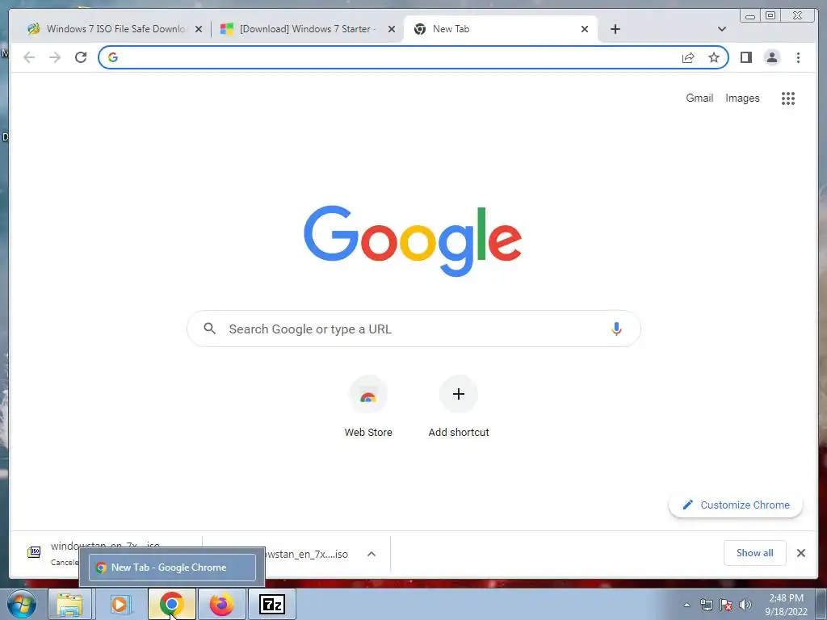Click the Action Center flag tray icon
Viewport: 827px width, 620px height.
point(726,604)
